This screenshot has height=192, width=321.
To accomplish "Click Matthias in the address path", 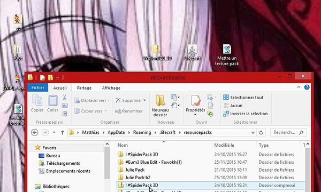I will click(90, 132).
